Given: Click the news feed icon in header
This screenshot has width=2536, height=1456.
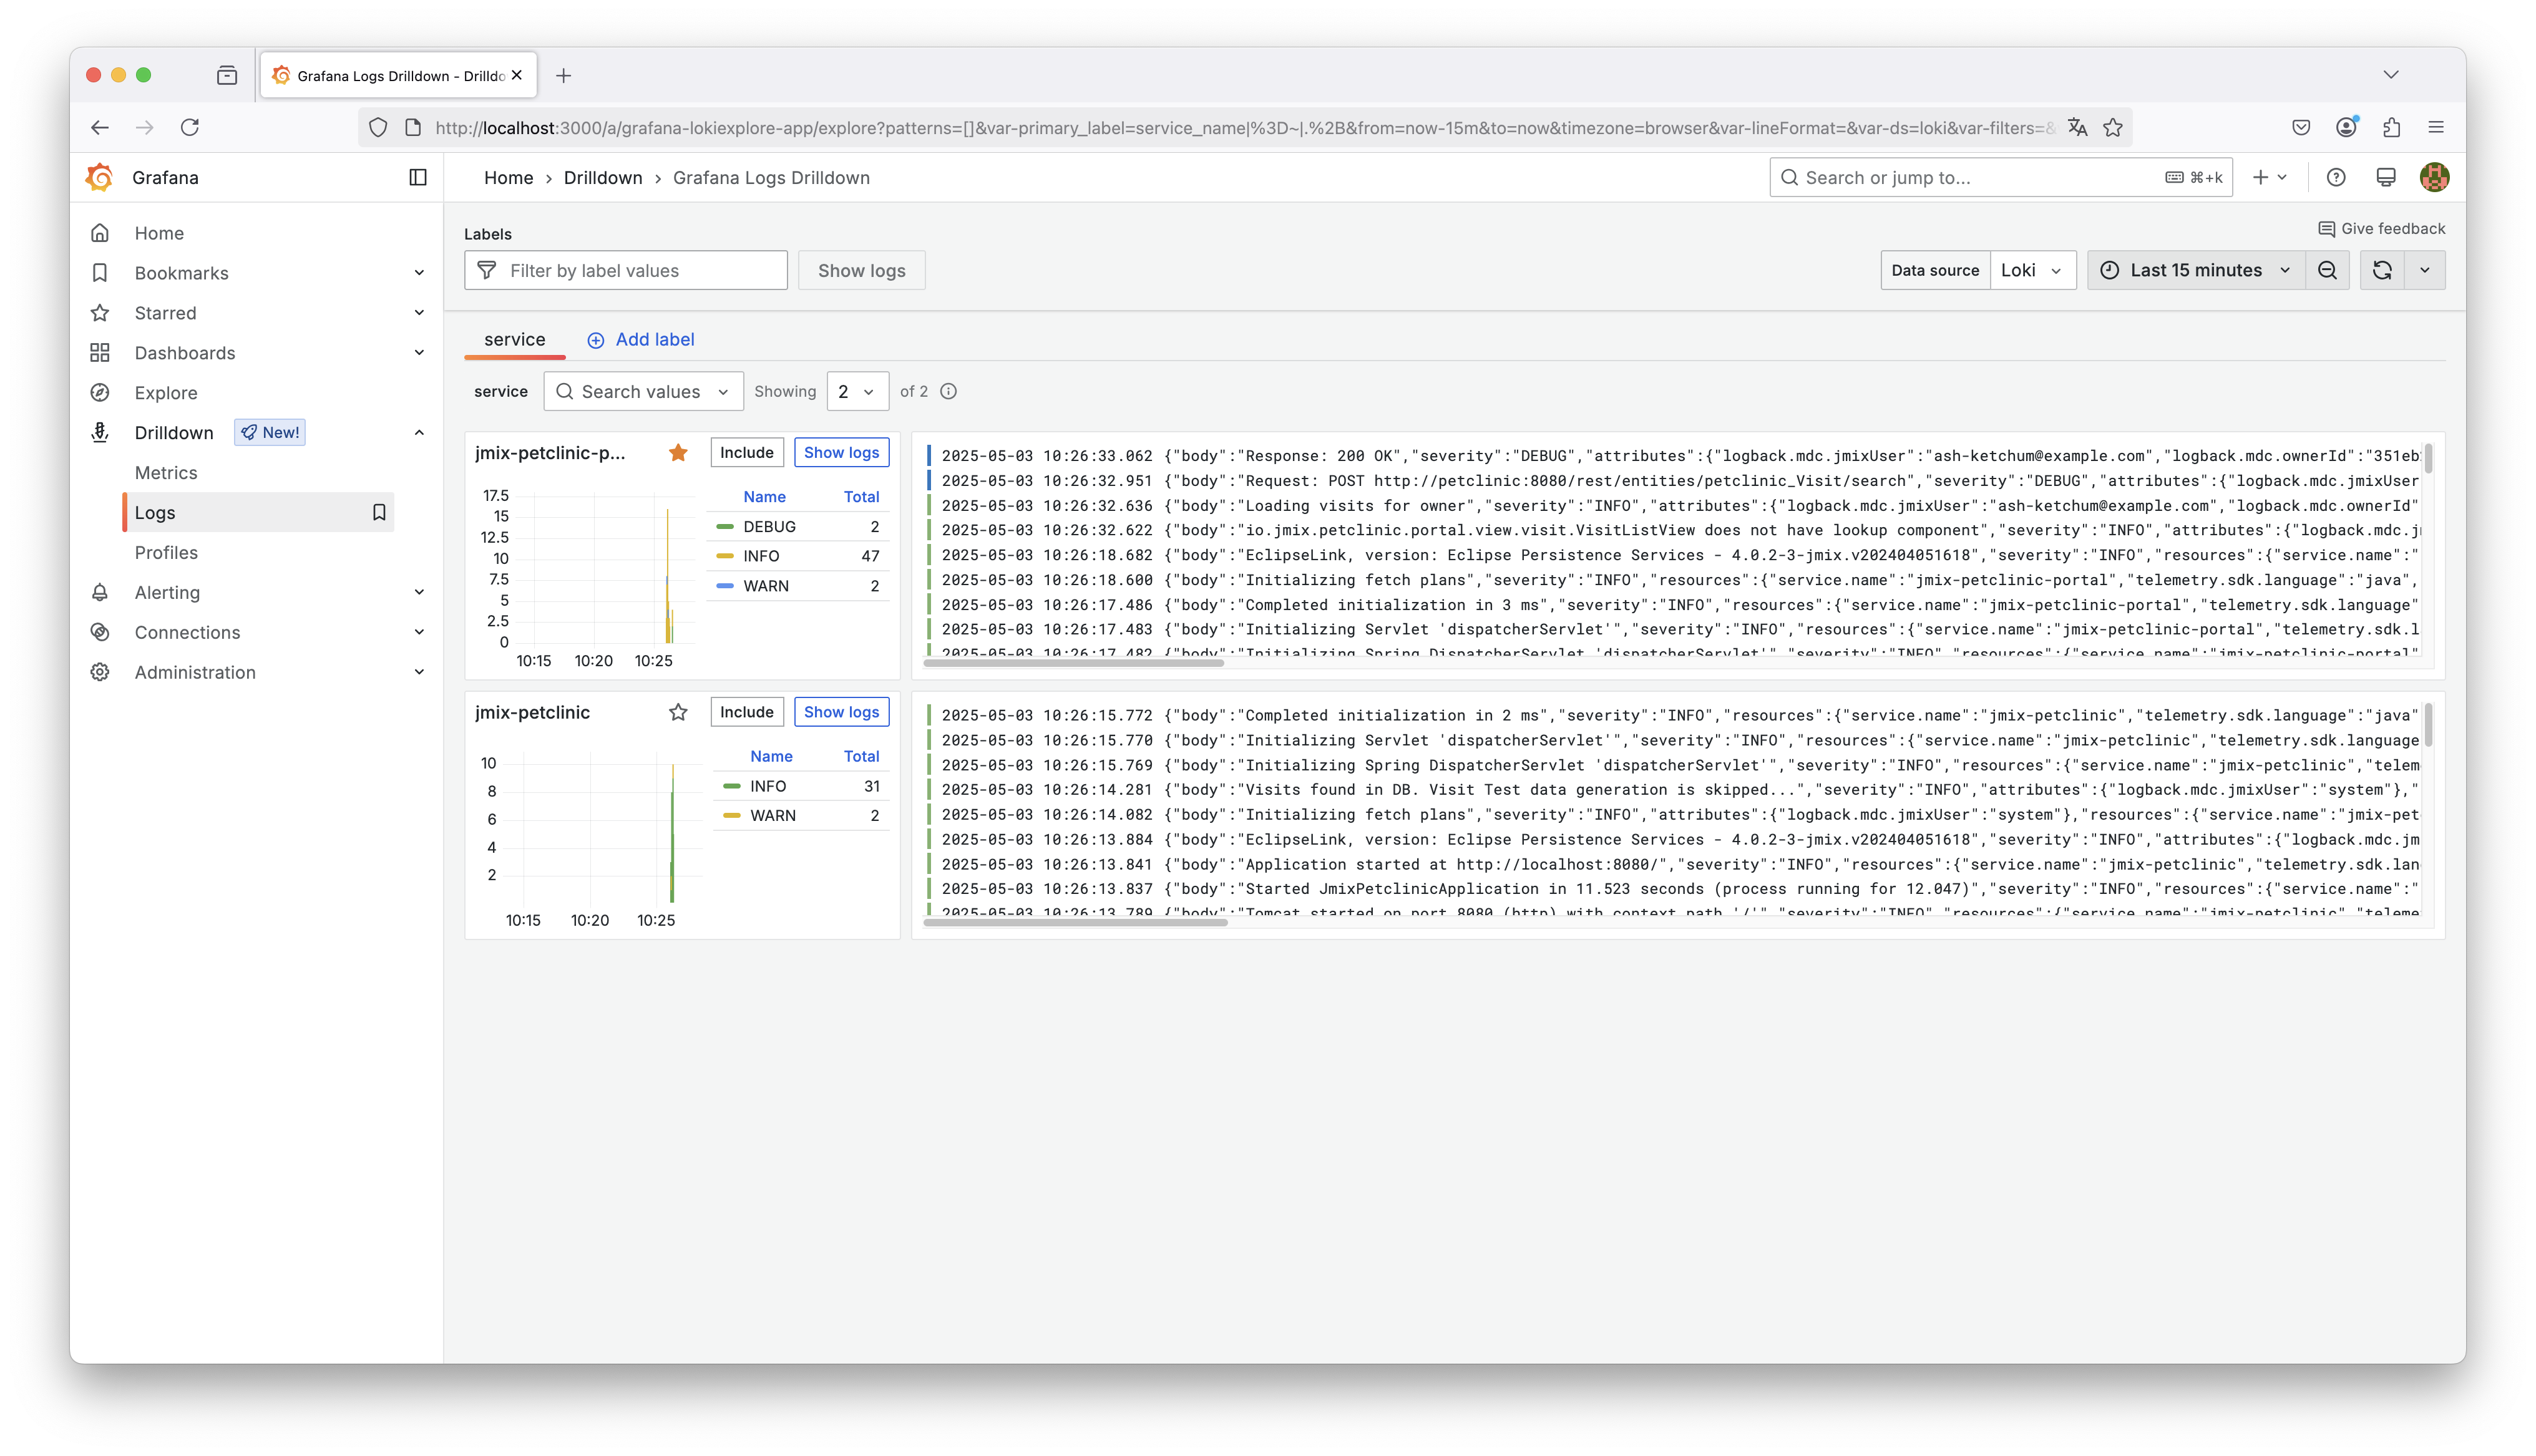Looking at the screenshot, I should point(2386,177).
